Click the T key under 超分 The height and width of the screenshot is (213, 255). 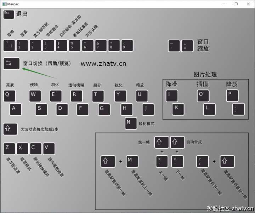pyautogui.click(x=98, y=96)
